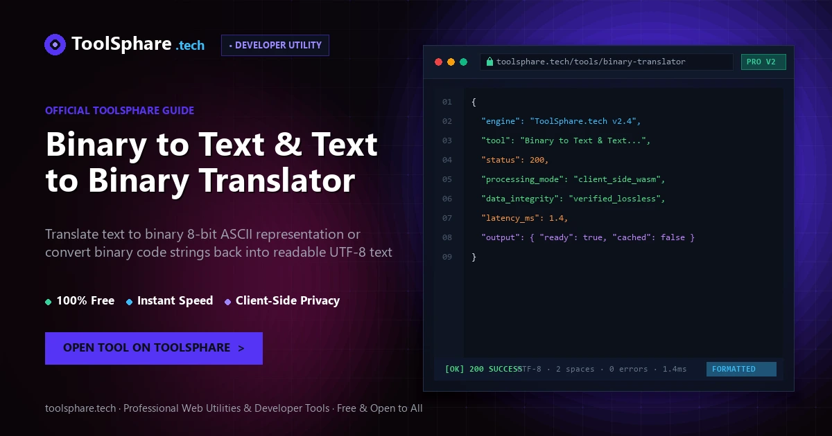Click the padlock icon in address bar
This screenshot has height=436, width=832.
(489, 62)
